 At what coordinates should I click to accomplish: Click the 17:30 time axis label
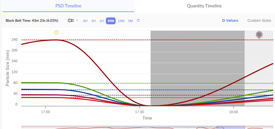tap(139, 112)
